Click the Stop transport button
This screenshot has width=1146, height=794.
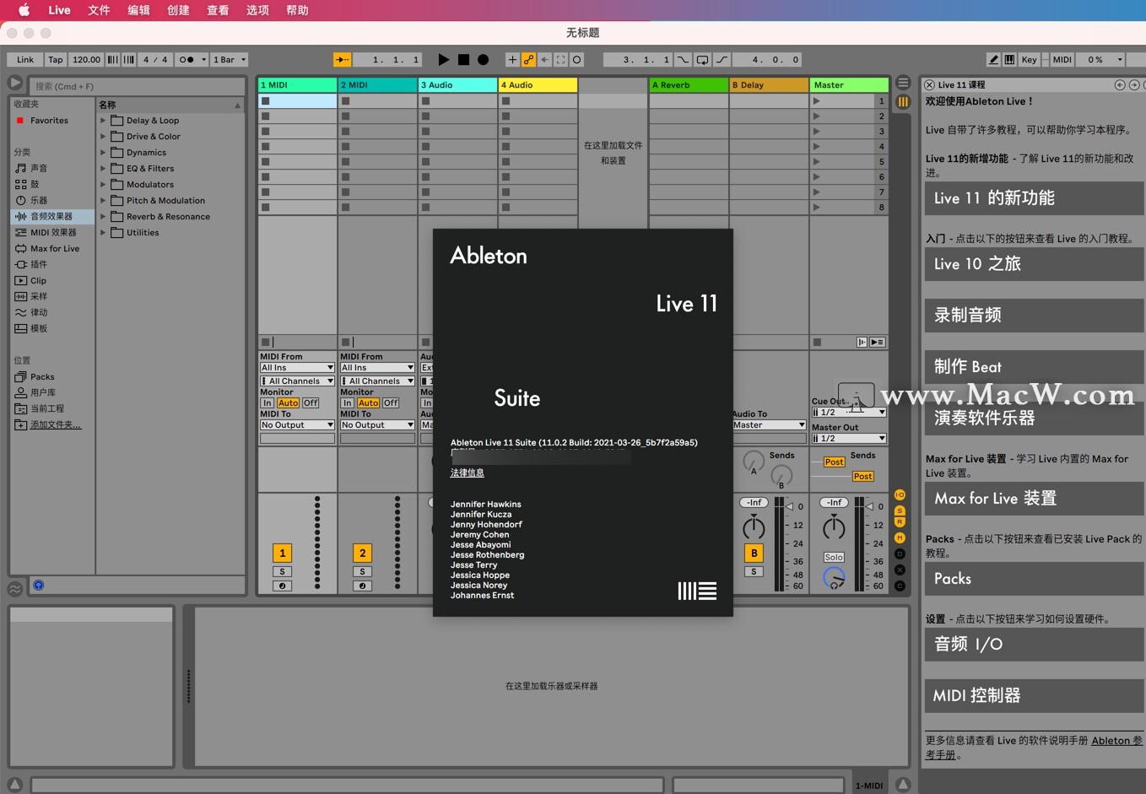pyautogui.click(x=463, y=60)
